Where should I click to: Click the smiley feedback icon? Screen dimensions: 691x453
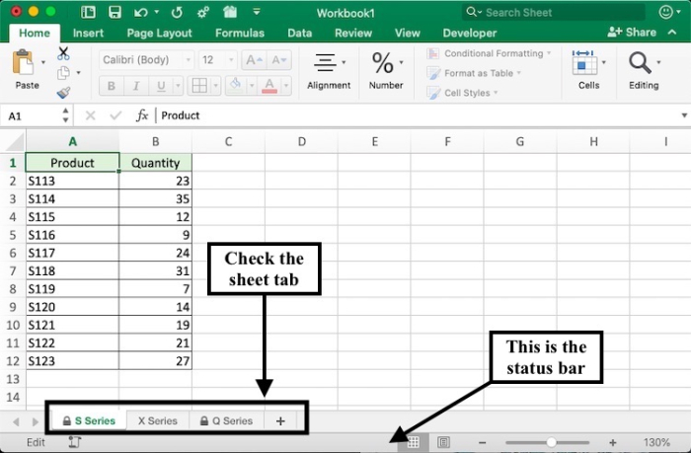[x=665, y=12]
